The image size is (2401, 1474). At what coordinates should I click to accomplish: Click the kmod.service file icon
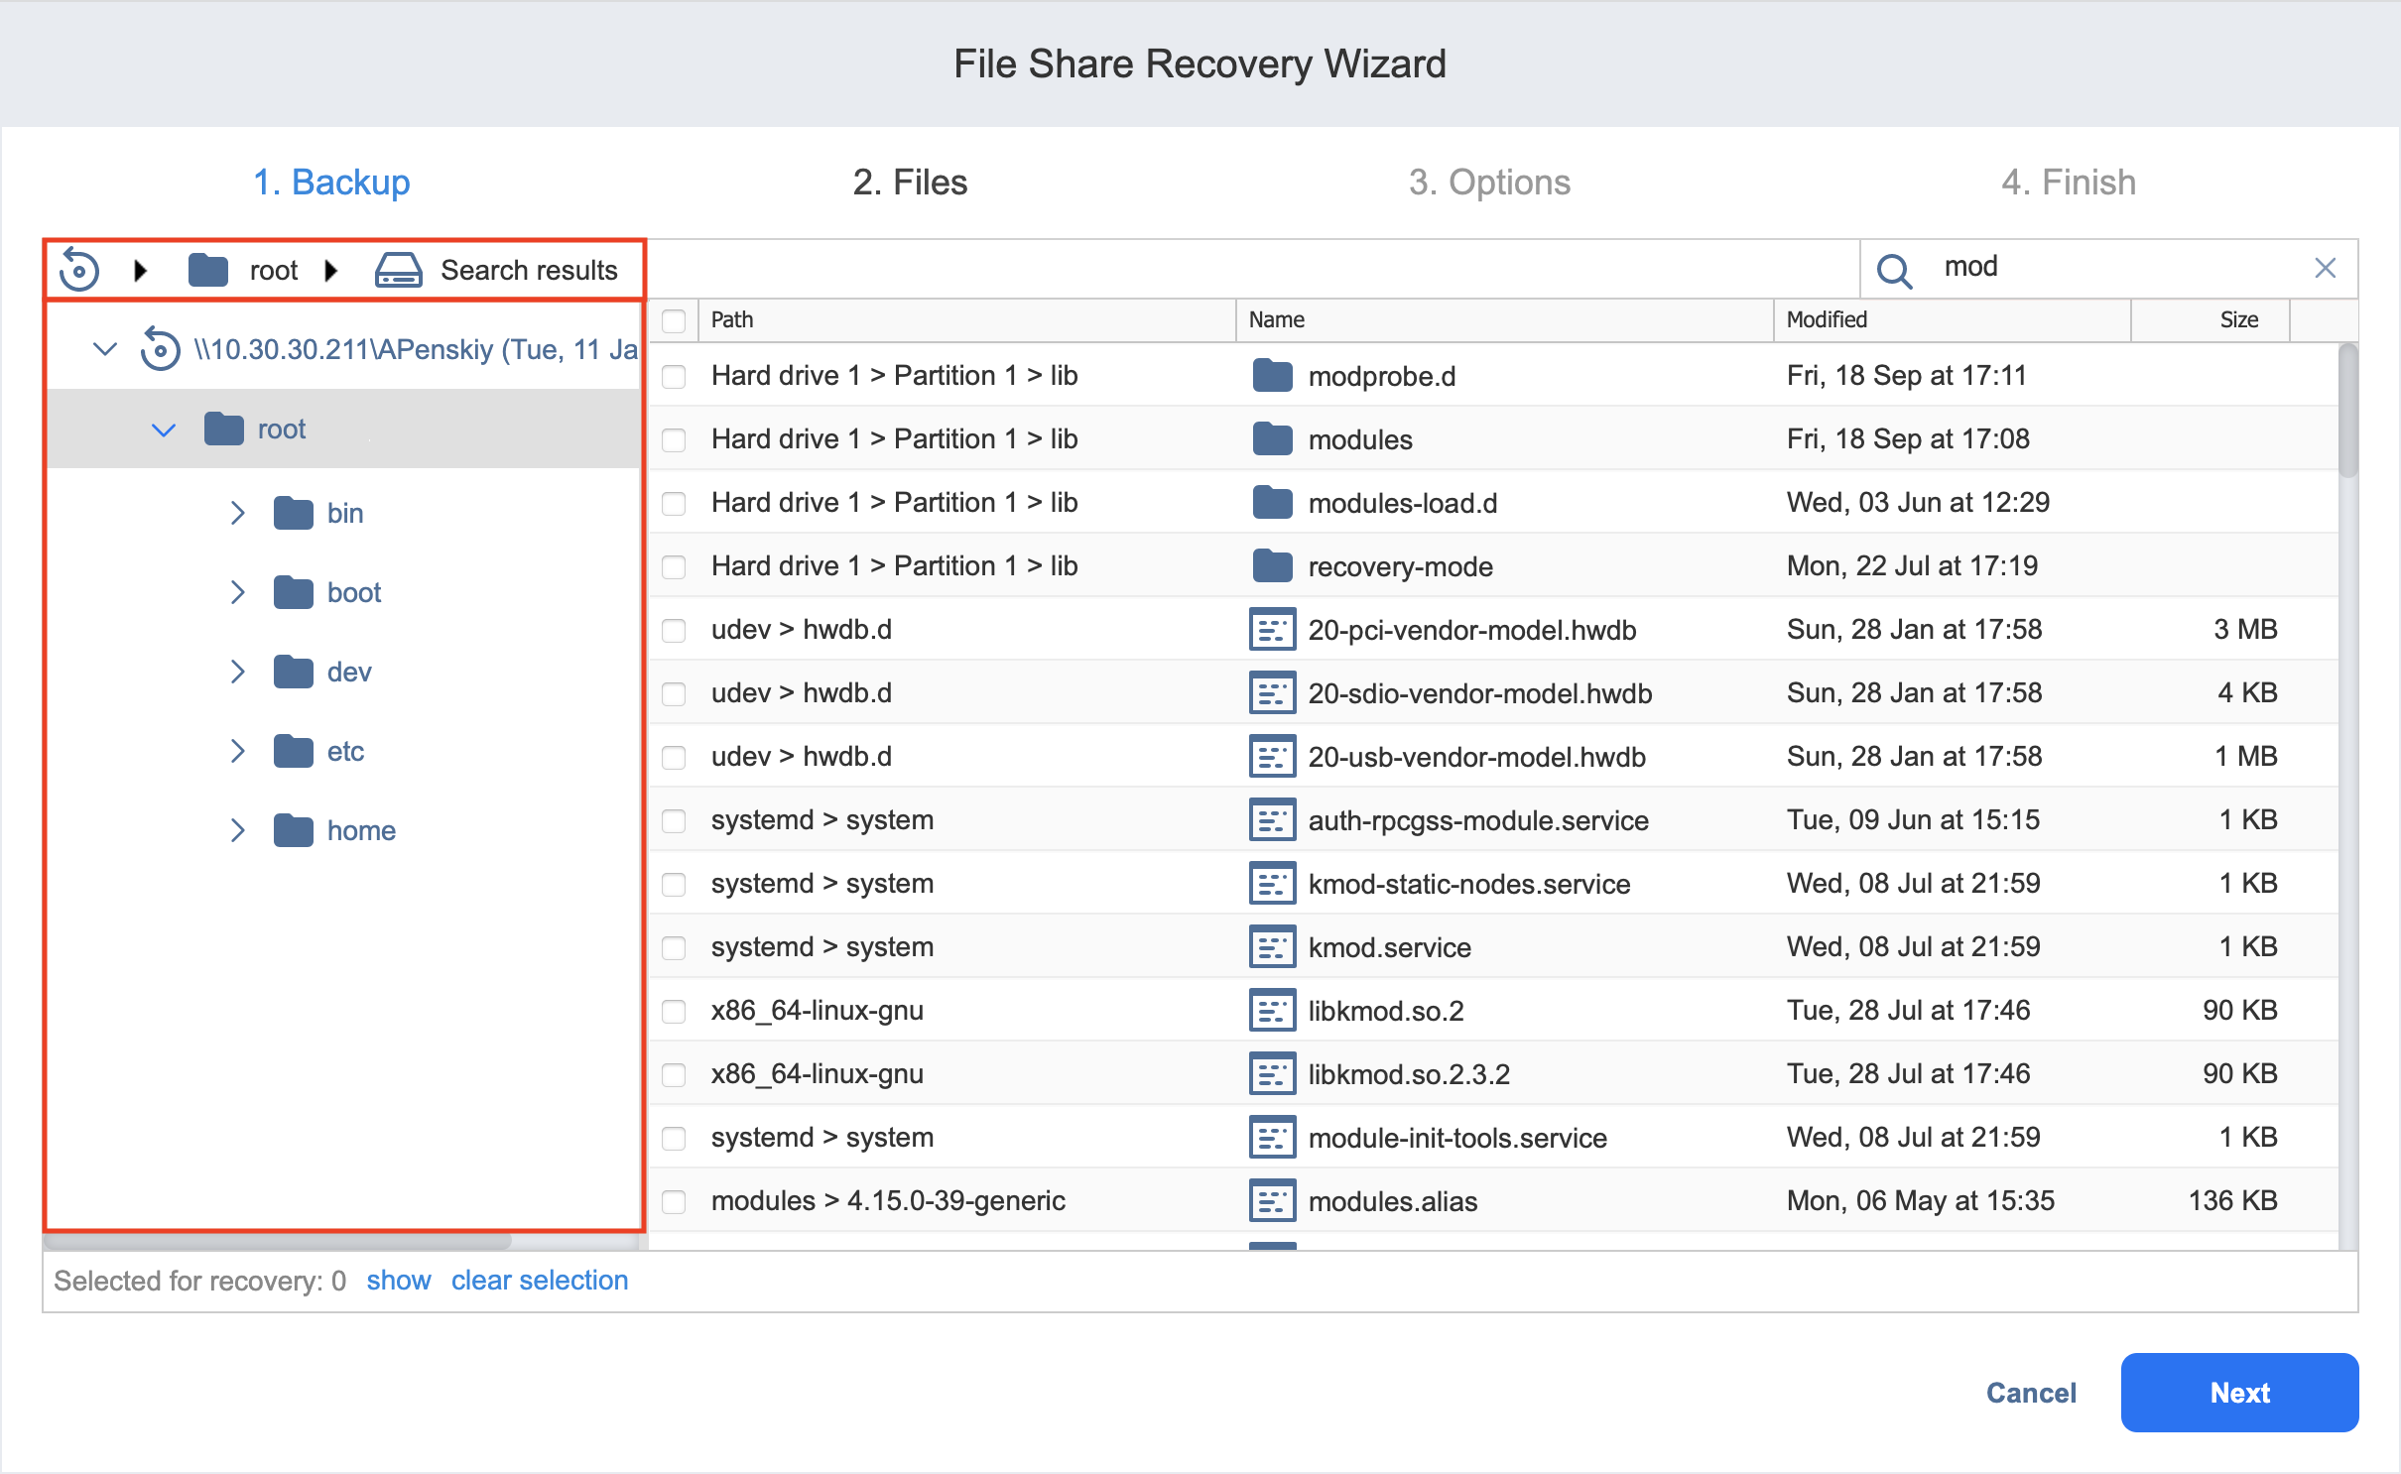click(1272, 947)
